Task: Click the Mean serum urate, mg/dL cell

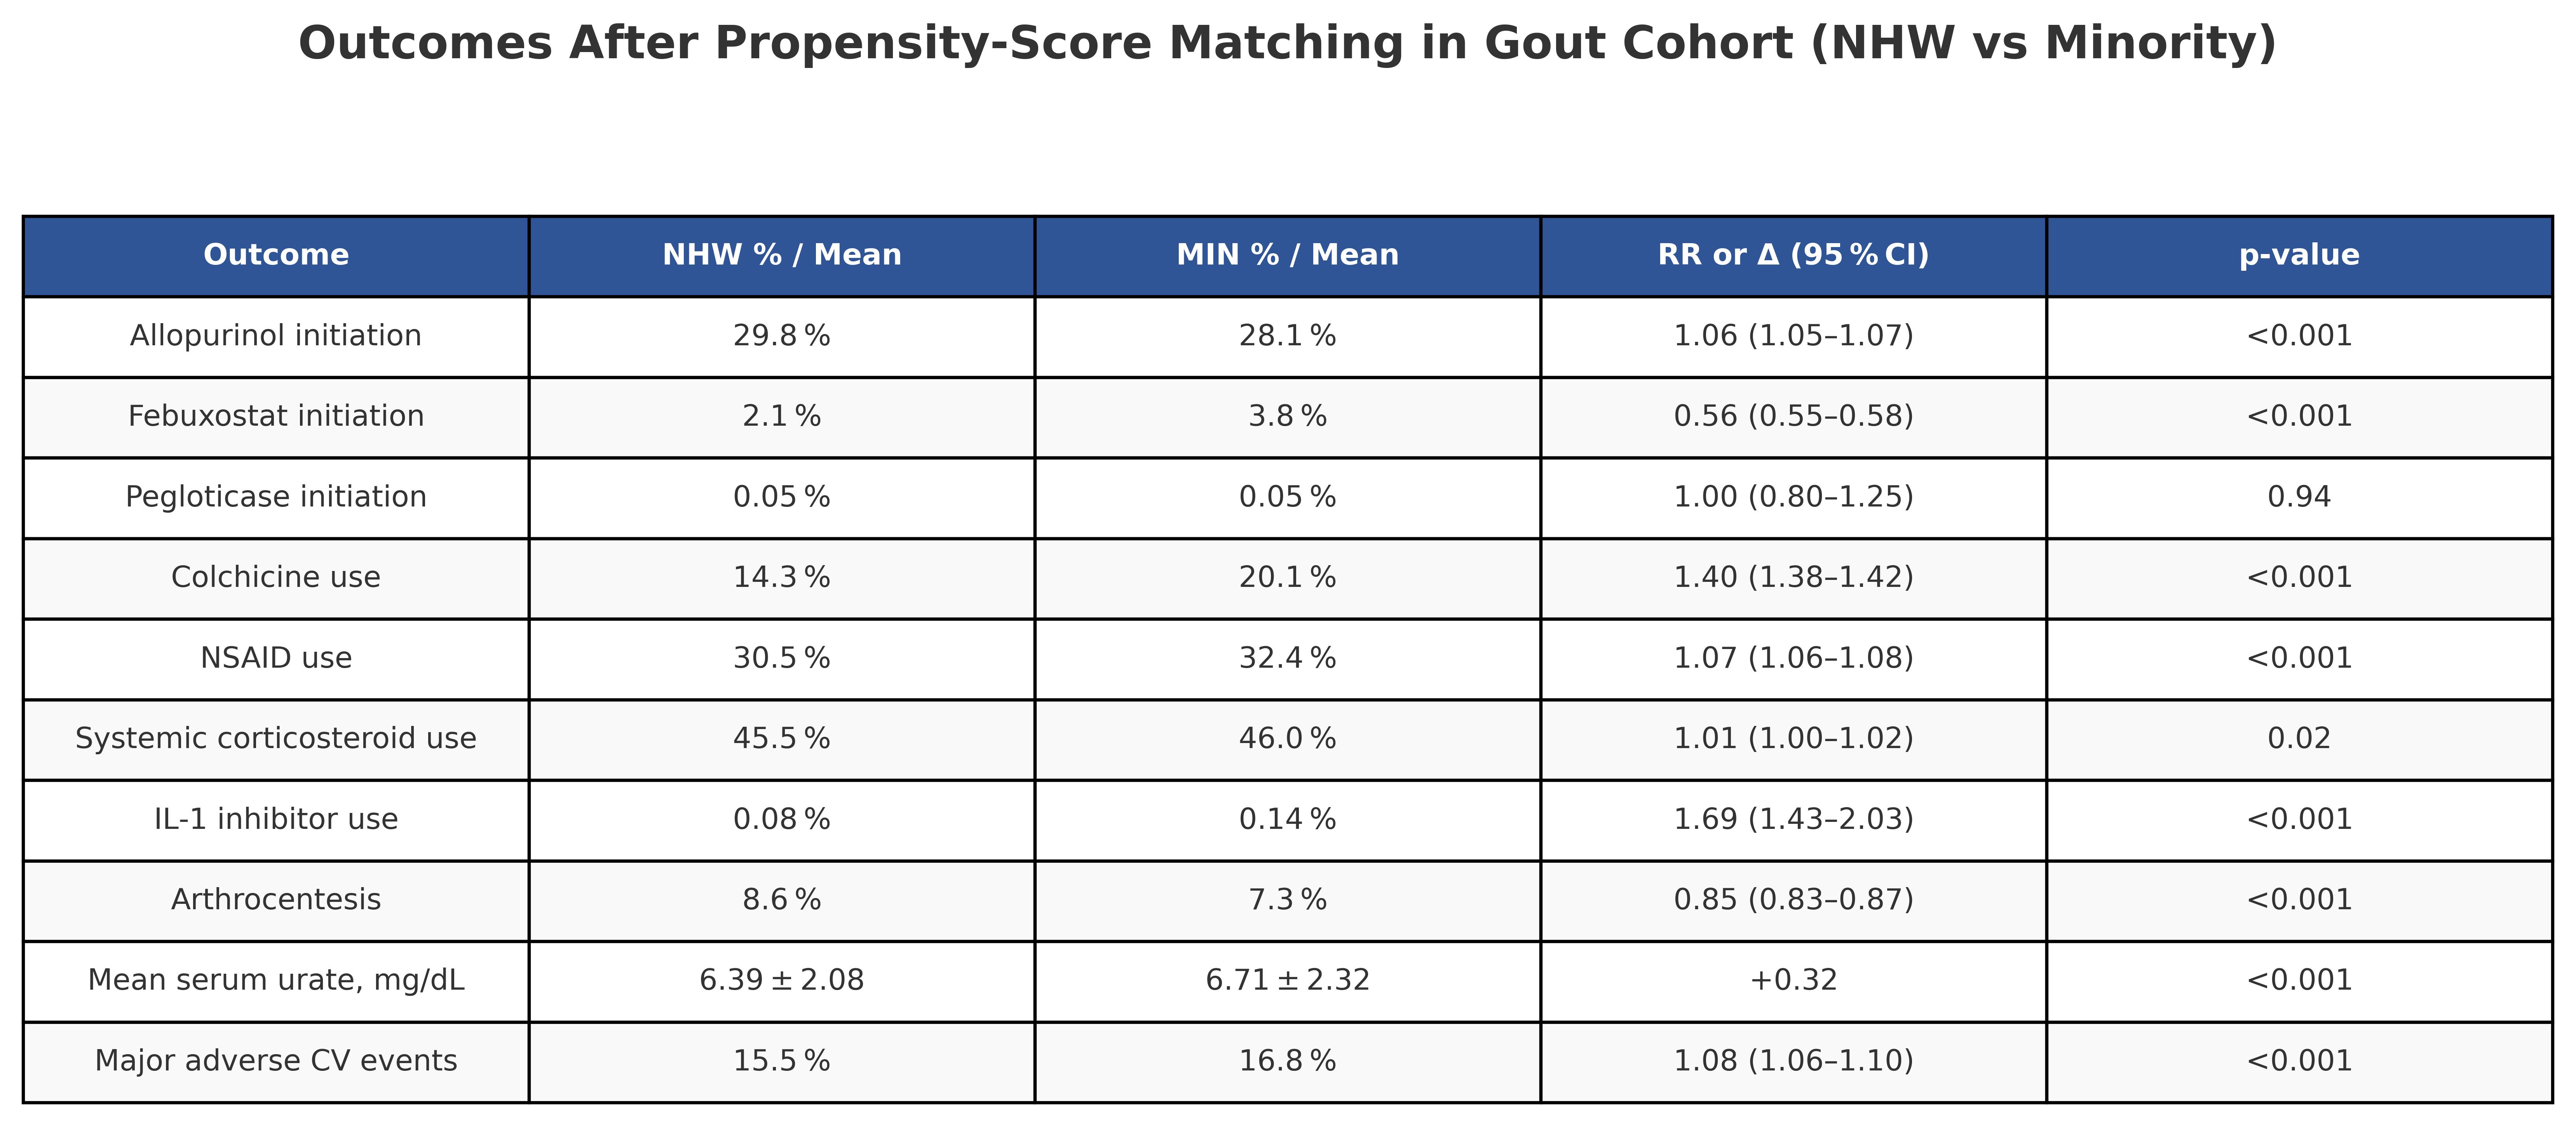Action: click(276, 980)
